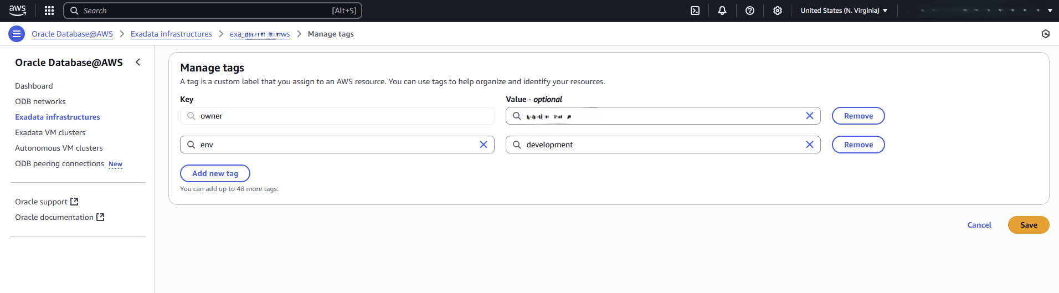Image resolution: width=1059 pixels, height=293 pixels.
Task: Clear the development value field
Action: [810, 145]
